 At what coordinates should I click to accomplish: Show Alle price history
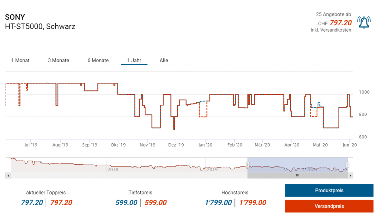pos(164,60)
